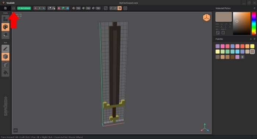Click inside the saturation-brightness color square
Viewport: 257px width, 139px height.
(242, 23)
